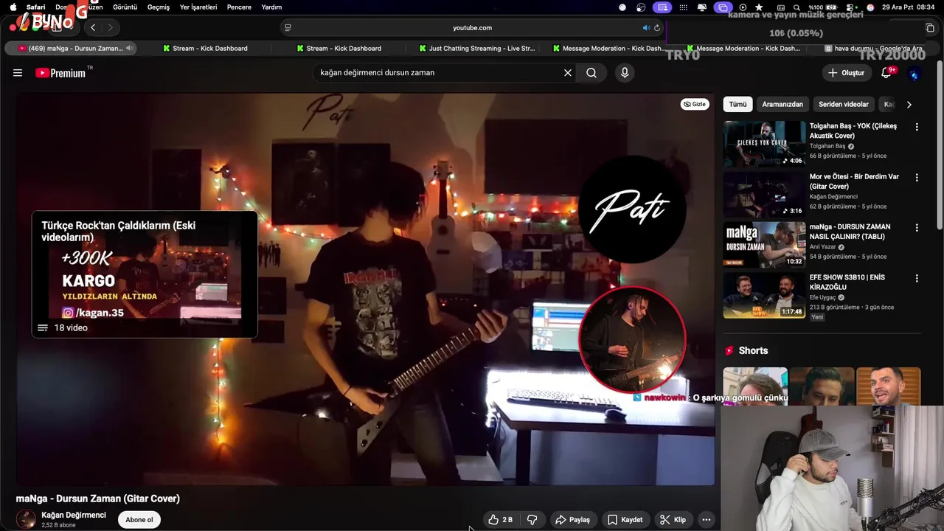944x531 pixels.
Task: Open the YouTube hamburger guide menu
Action: coord(18,73)
